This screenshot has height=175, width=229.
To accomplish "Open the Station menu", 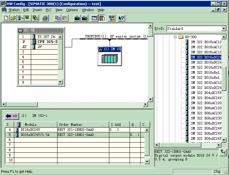I will pyautogui.click(x=14, y=10).
